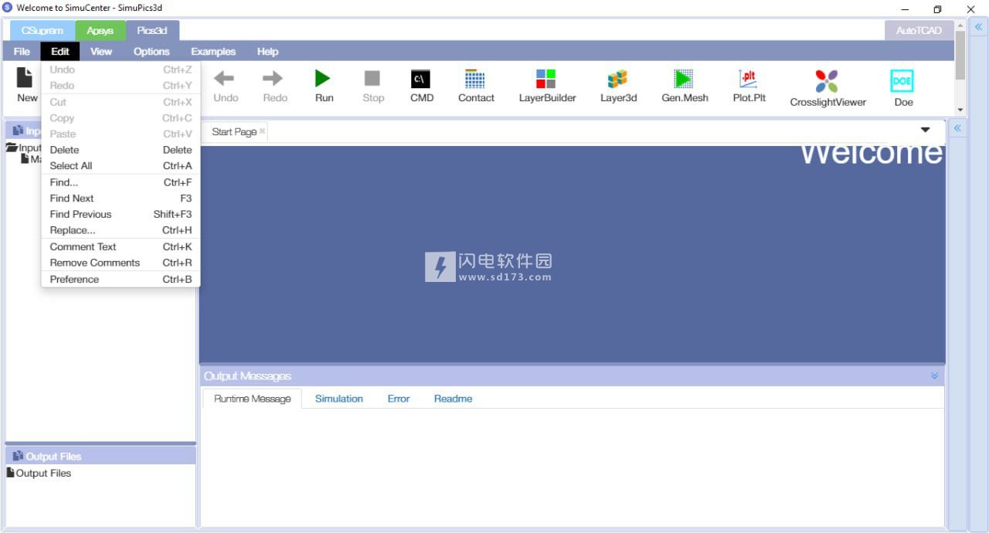Open the Doe tool icon
Screen dimensions: 989x533
[902, 82]
